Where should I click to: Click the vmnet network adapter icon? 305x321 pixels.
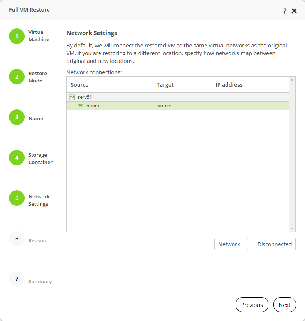81,105
